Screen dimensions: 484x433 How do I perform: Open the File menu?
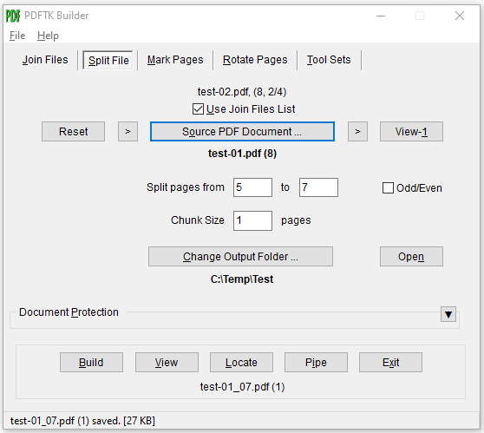pyautogui.click(x=17, y=36)
